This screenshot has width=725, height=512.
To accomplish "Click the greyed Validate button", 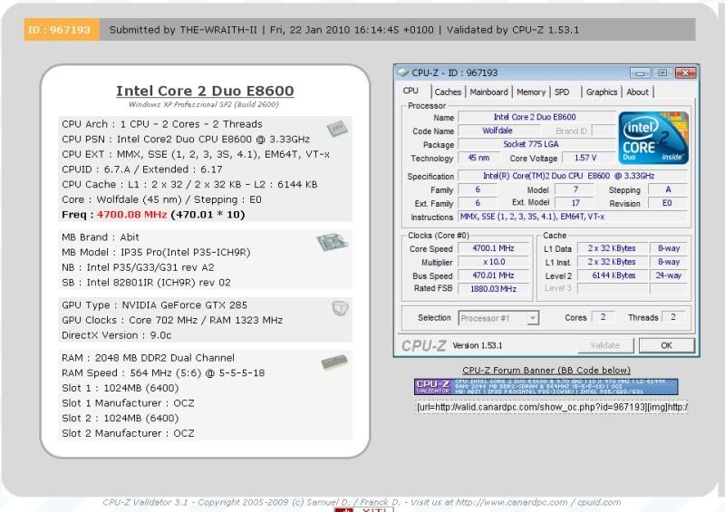I will 604,345.
